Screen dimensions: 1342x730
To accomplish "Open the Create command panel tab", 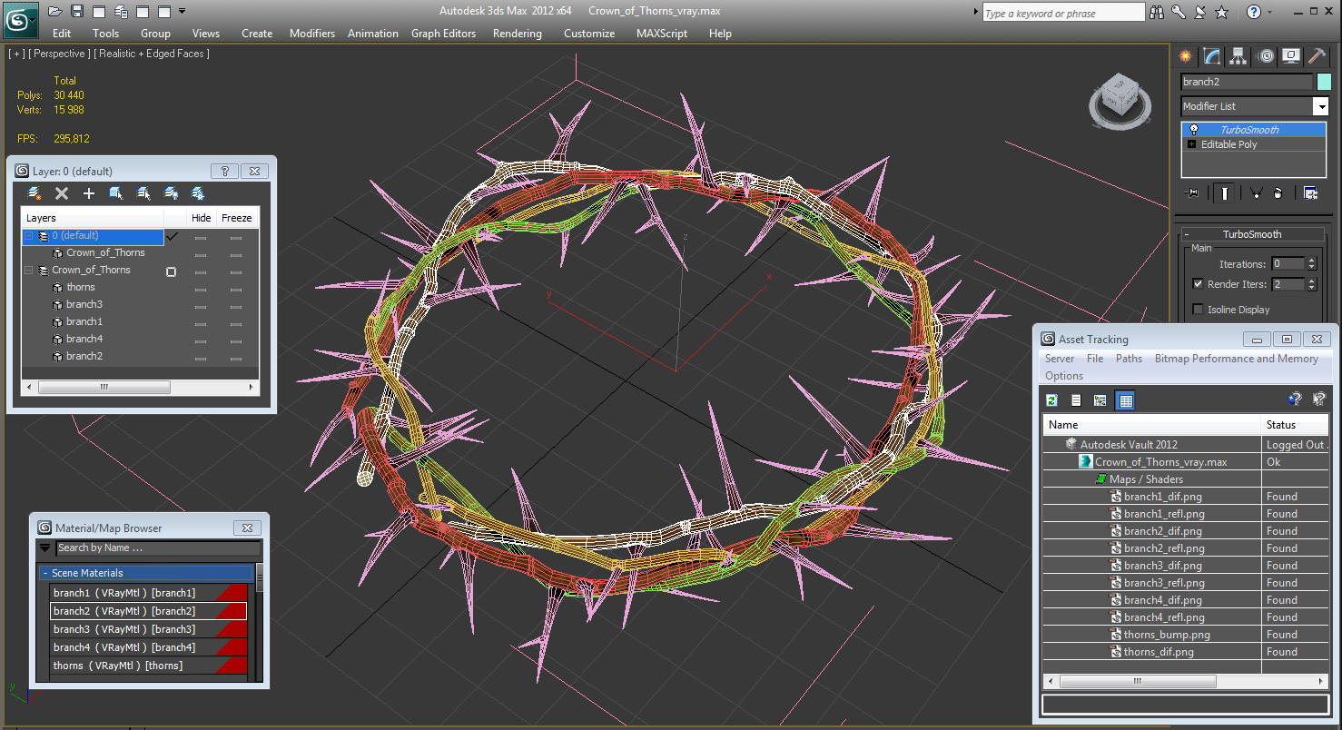I will click(1185, 56).
